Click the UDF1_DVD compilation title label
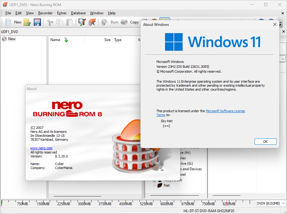Viewport: 287px width, 214px height. click(x=9, y=32)
